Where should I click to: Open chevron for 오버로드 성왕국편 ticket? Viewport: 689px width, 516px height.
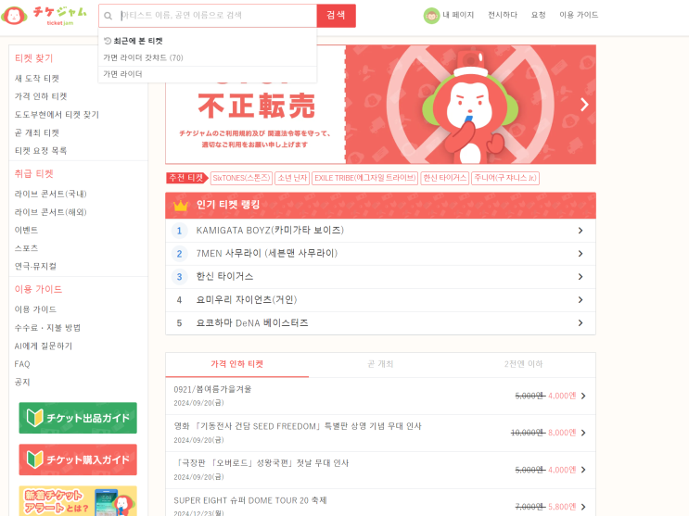click(583, 470)
